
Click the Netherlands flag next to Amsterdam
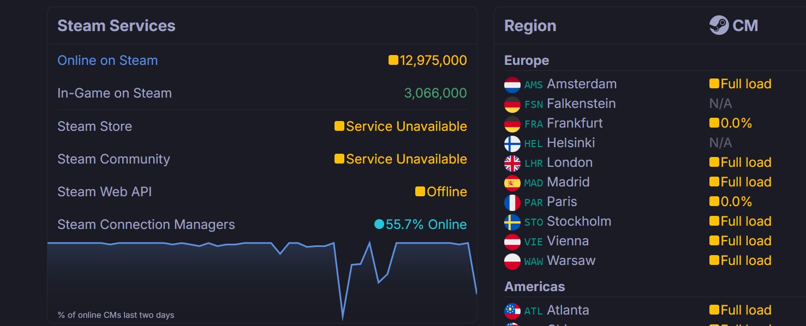coord(512,84)
